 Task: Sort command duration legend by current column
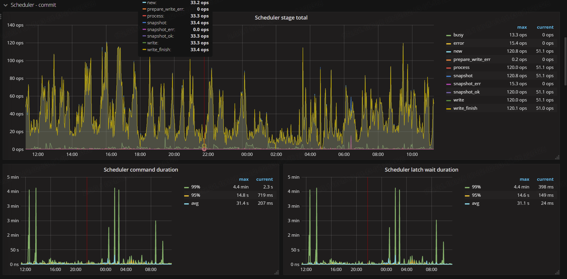pyautogui.click(x=264, y=179)
